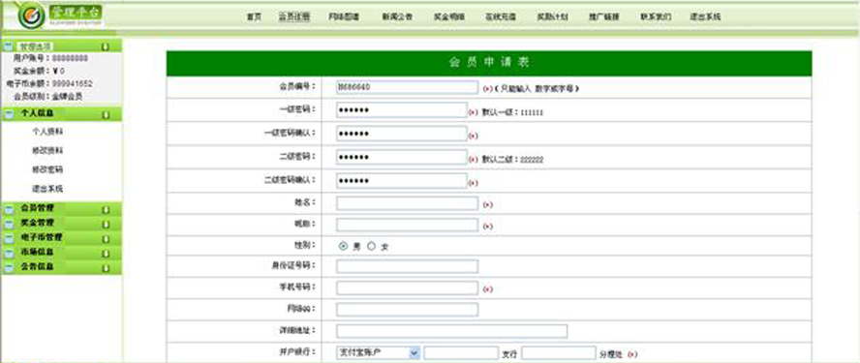This screenshot has height=363, width=860.
Task: Click the icon left of 奖金管理 header
Action: 8,224
